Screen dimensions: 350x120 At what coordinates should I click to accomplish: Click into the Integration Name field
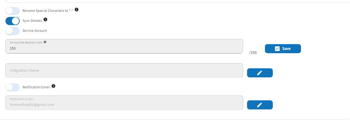coord(124,70)
